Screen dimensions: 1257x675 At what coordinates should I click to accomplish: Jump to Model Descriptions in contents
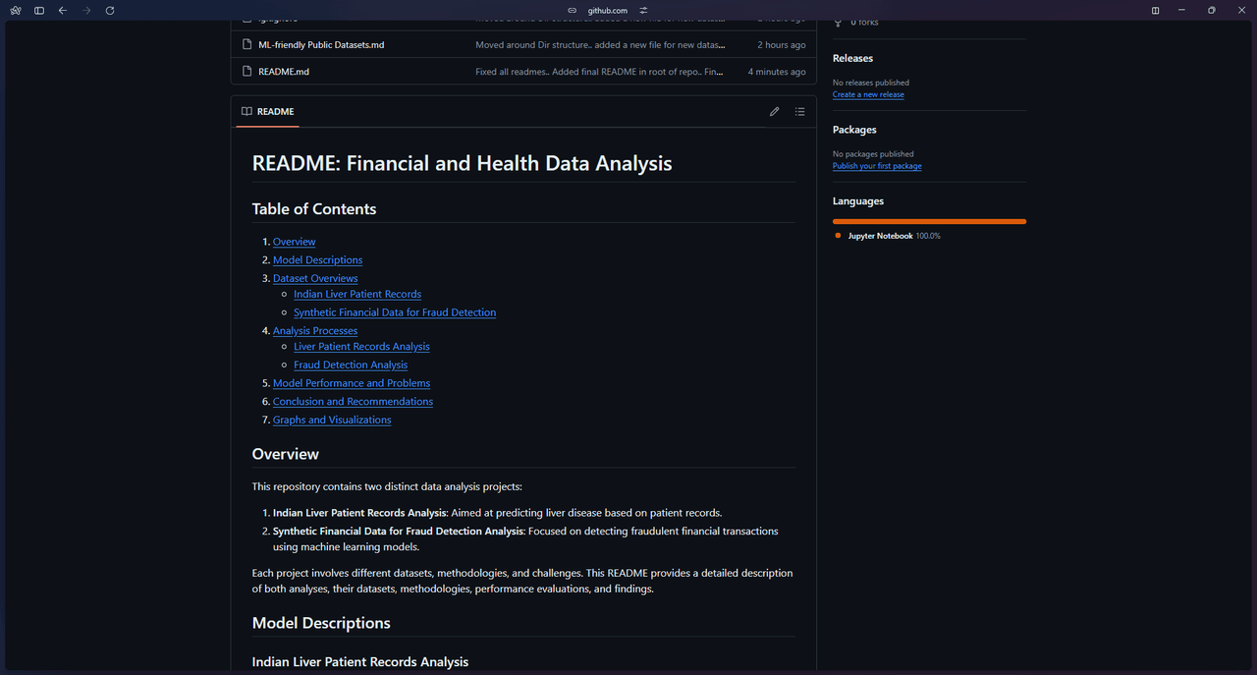(x=317, y=260)
